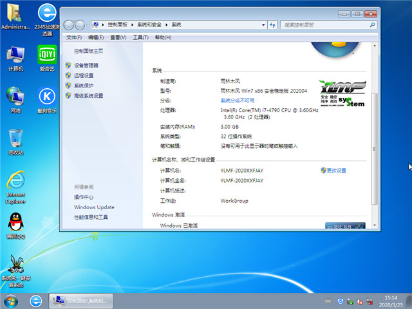Image resolution: width=412 pixels, height=309 pixels.
Task: Open 设备管理器 from the sidebar
Action: (x=86, y=66)
